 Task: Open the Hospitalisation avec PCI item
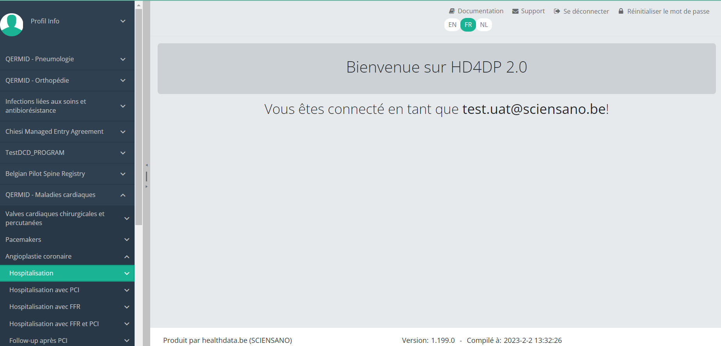pyautogui.click(x=44, y=290)
